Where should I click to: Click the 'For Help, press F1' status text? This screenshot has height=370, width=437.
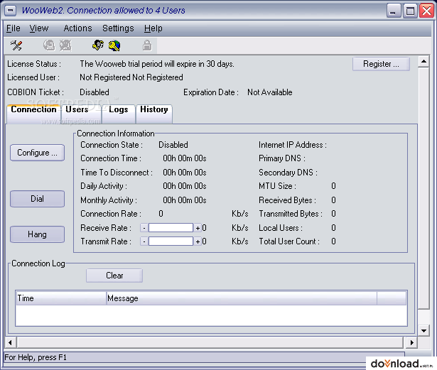[36, 357]
